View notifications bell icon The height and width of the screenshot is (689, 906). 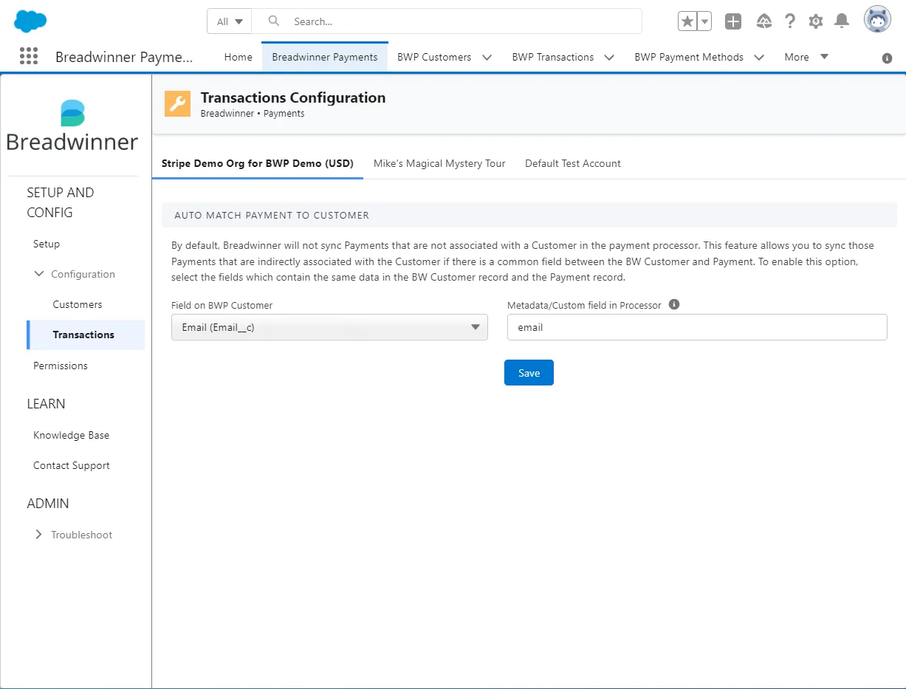point(842,21)
